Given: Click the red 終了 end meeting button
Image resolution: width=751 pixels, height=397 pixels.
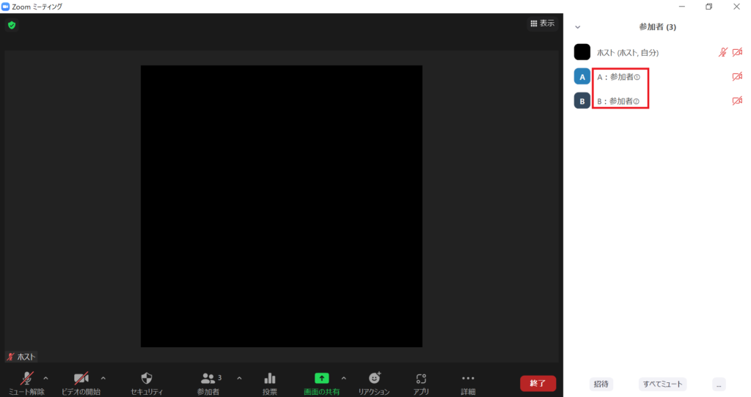Looking at the screenshot, I should pos(538,383).
